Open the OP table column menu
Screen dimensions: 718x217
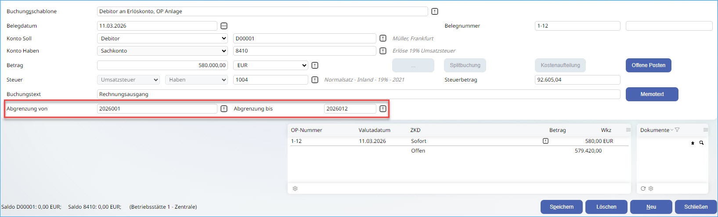tap(628, 130)
